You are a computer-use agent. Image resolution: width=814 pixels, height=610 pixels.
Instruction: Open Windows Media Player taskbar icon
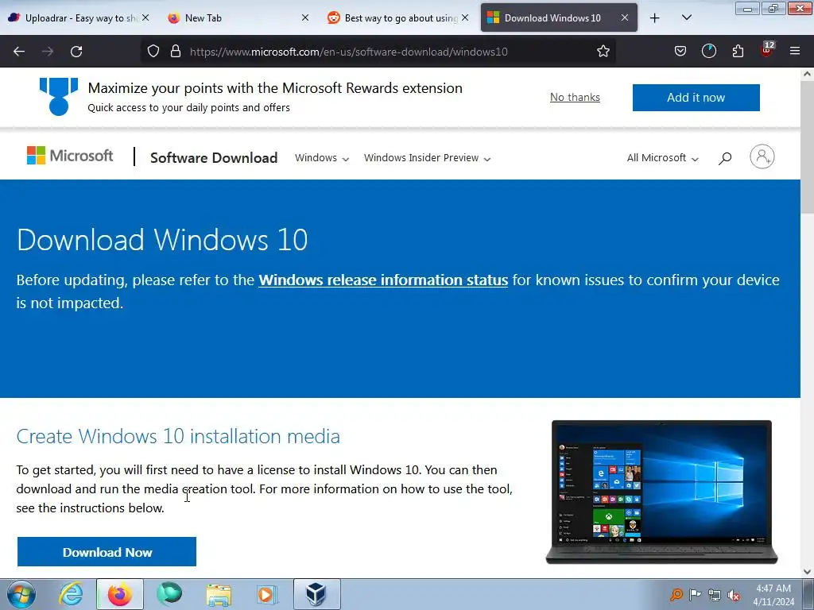click(x=268, y=594)
